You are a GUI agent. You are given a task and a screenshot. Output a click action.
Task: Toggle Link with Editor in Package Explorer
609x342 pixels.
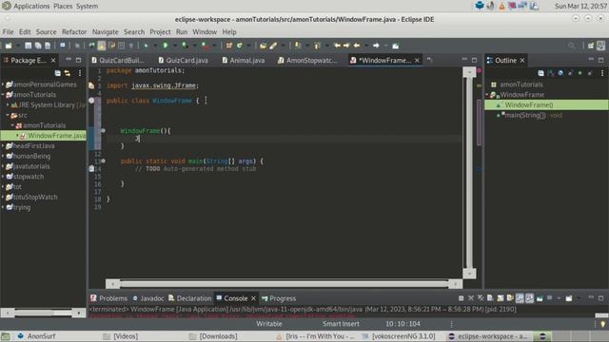coord(68,73)
